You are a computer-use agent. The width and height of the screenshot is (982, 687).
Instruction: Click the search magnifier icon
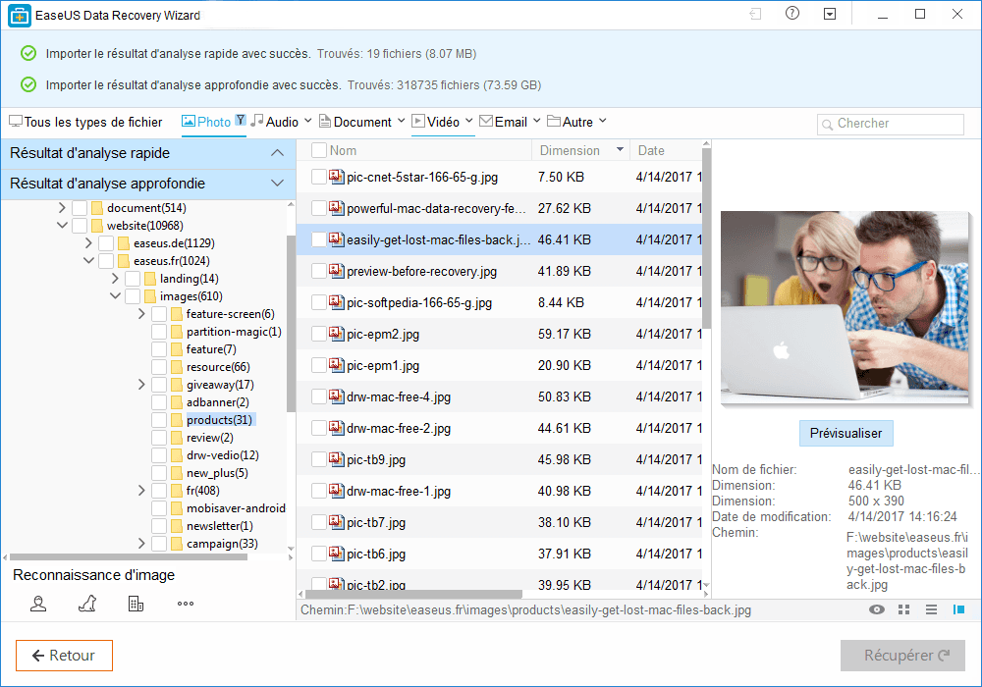(827, 125)
